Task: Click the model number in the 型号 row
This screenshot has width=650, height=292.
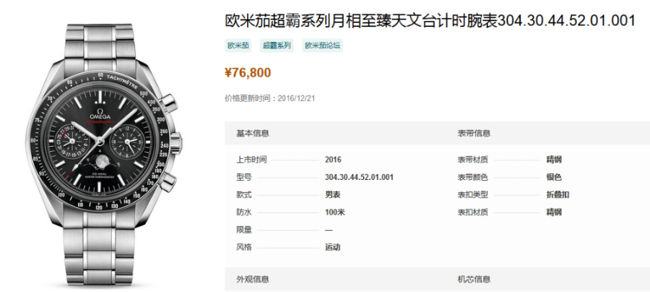Action: pos(359,177)
